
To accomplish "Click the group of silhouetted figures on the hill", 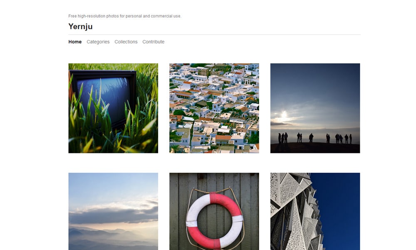I will (315, 138).
